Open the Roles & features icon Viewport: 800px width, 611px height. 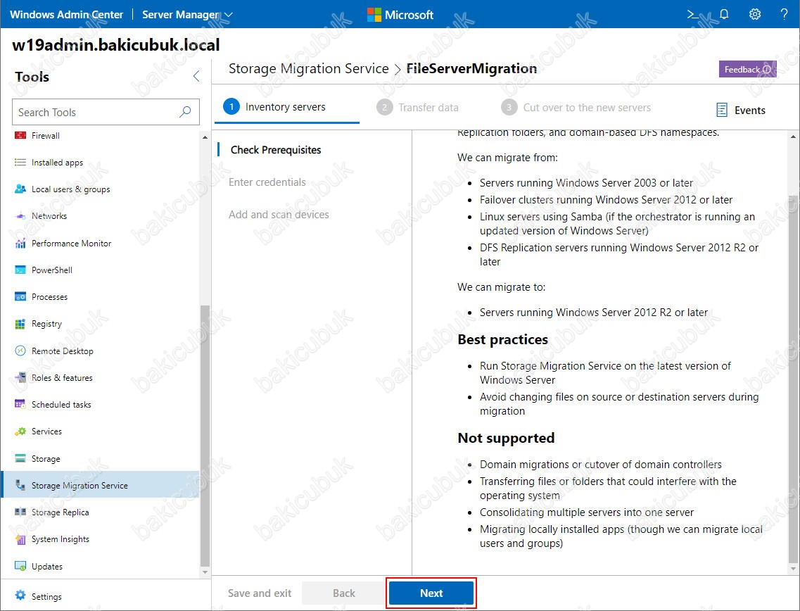(20, 378)
